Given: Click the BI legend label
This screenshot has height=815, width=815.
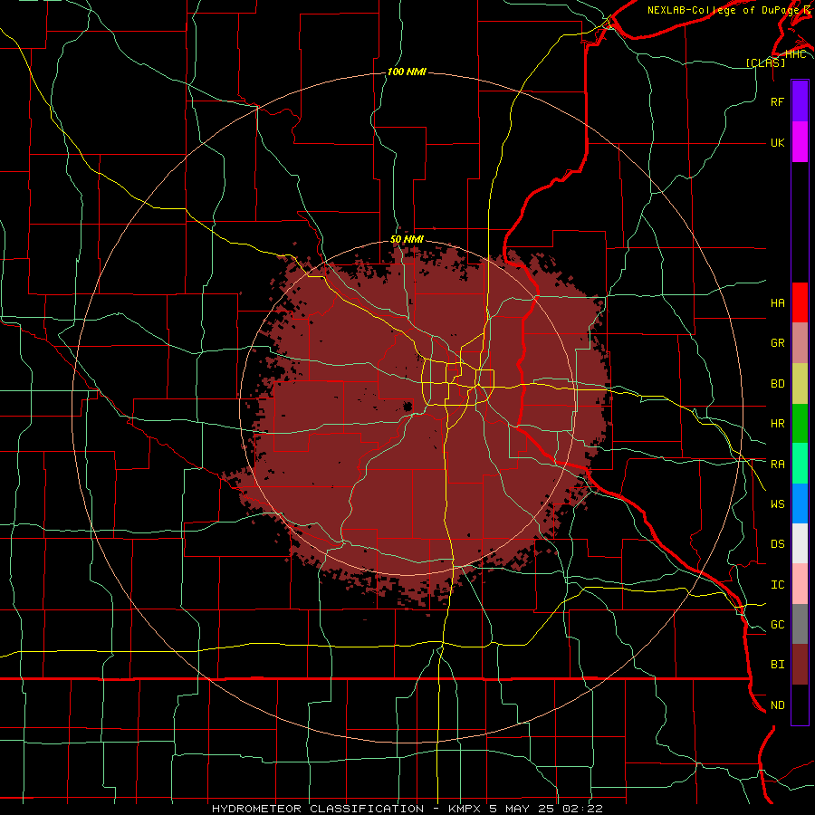Looking at the screenshot, I should [777, 665].
